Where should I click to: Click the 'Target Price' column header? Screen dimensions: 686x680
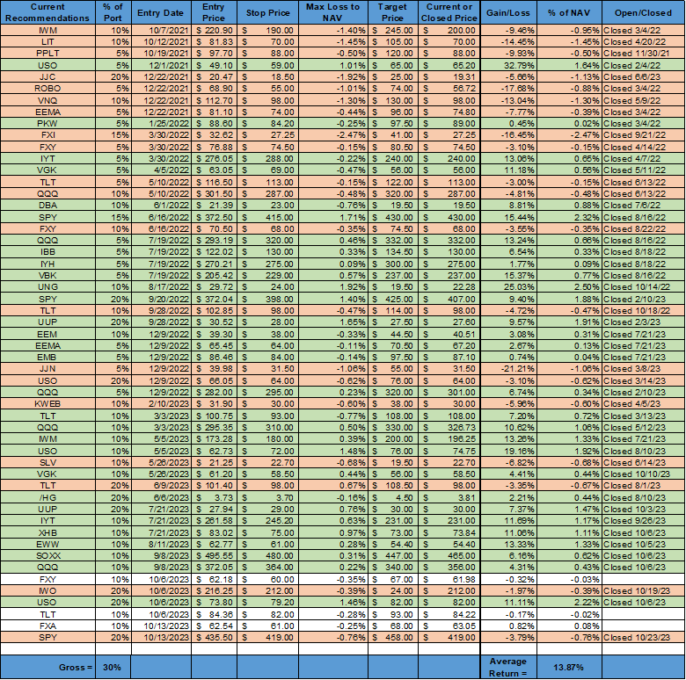click(393, 12)
